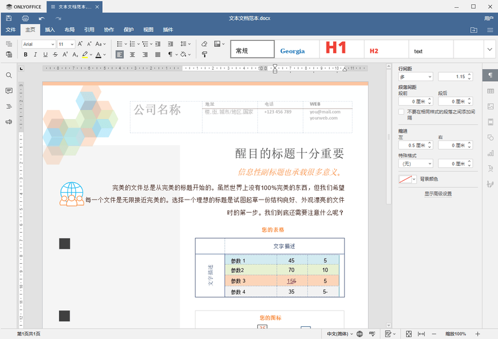Toggle paragraph settings panel in right sidebar
The image size is (498, 339).
click(490, 75)
